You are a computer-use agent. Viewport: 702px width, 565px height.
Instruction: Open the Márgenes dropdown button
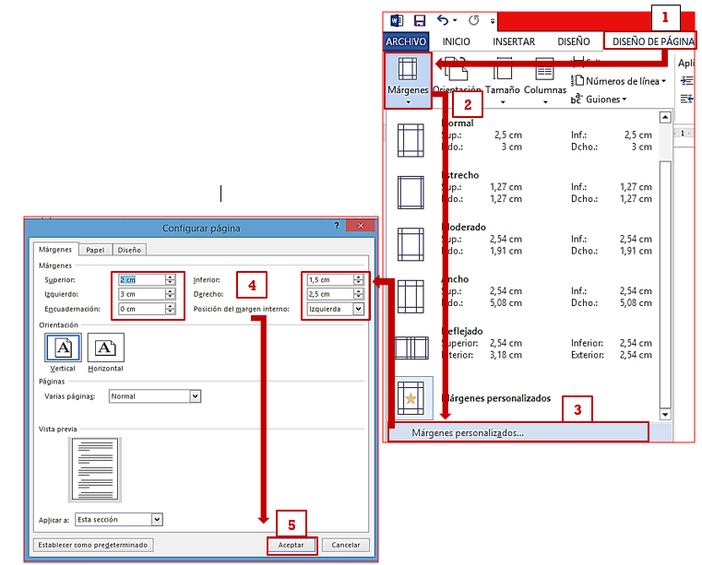(x=407, y=81)
